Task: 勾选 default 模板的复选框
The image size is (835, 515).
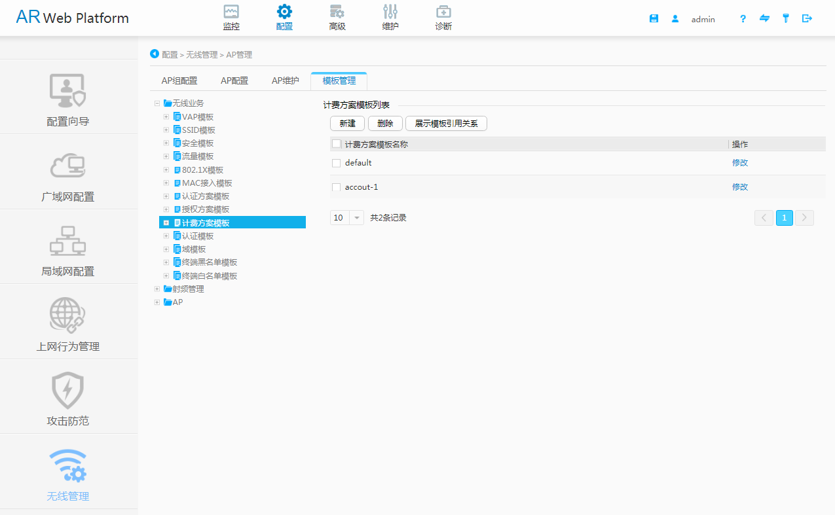Action: [x=337, y=163]
